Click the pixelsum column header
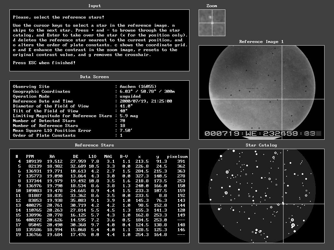This screenshot has width=334, height=250. click(177, 157)
